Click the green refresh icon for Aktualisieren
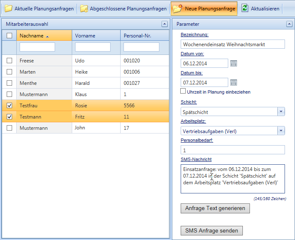295x240 pixels. pyautogui.click(x=245, y=8)
